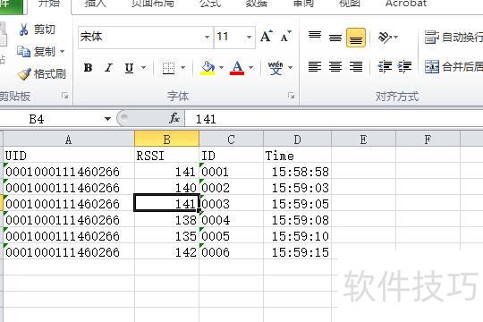
Task: Apply red font color
Action: click(237, 67)
